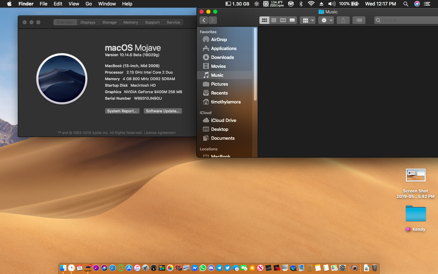The image size is (438, 274).
Task: Open the Edit menu
Action: point(58,4)
